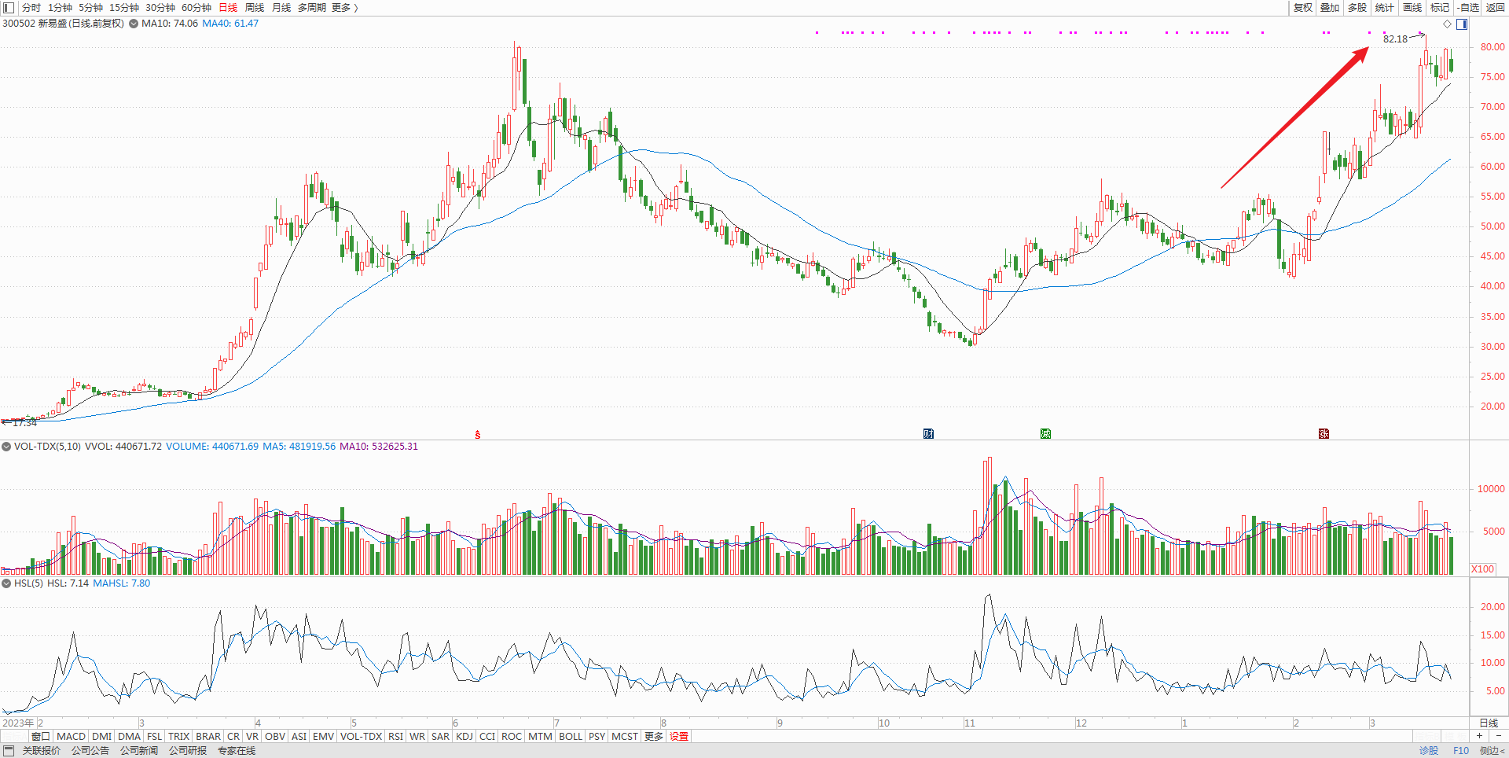Viewport: 1509px width, 758px height.
Task: Toggle the right side panel icon
Action: pos(1462,24)
